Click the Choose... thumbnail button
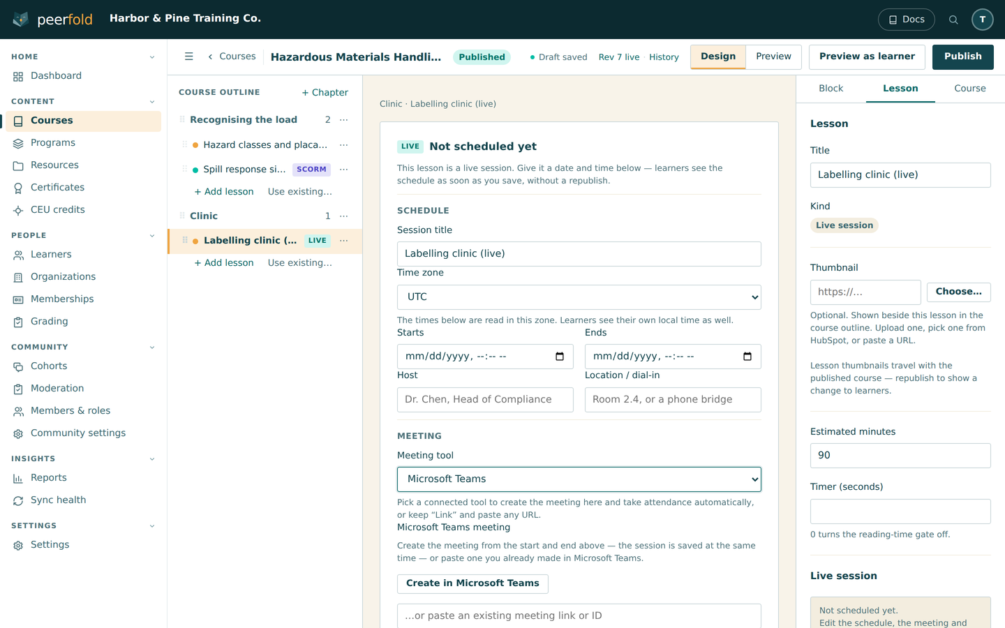Image resolution: width=1005 pixels, height=628 pixels. (959, 292)
